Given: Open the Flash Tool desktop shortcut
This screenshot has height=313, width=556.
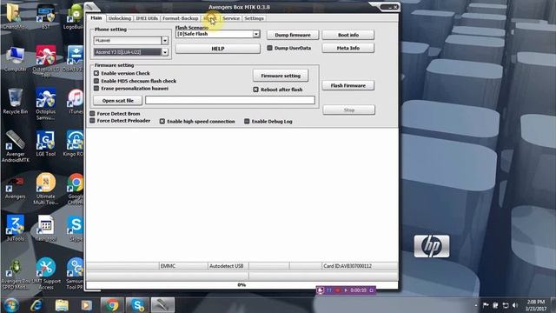Looking at the screenshot, I should point(46,228).
